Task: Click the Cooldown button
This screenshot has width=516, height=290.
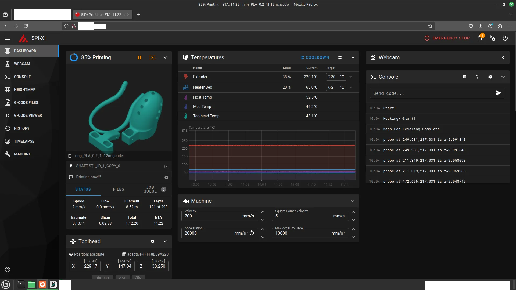Action: click(315, 57)
